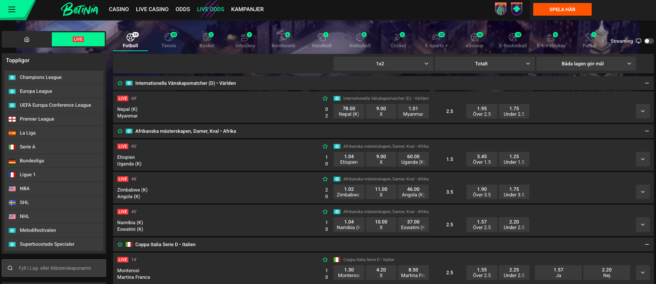Collapse Coppa Italia Serie D section
Screen dimensions: 656x284
[647, 244]
